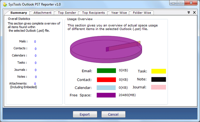Click the Overall Statistics heading
The width and height of the screenshot is (200, 122).
point(19,19)
